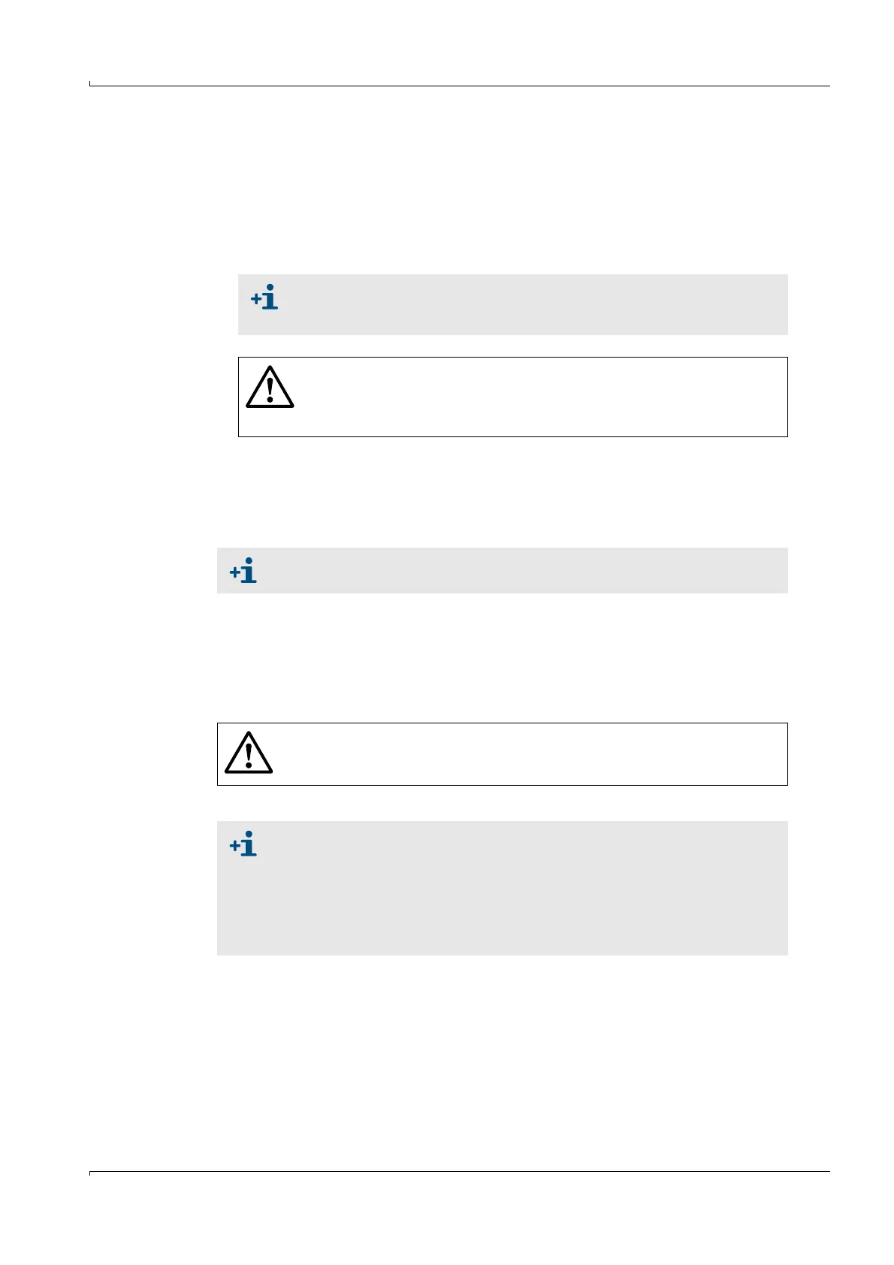Select the info icon in the single-line gray note
The width and height of the screenshot is (894, 1265).
pyautogui.click(x=243, y=571)
